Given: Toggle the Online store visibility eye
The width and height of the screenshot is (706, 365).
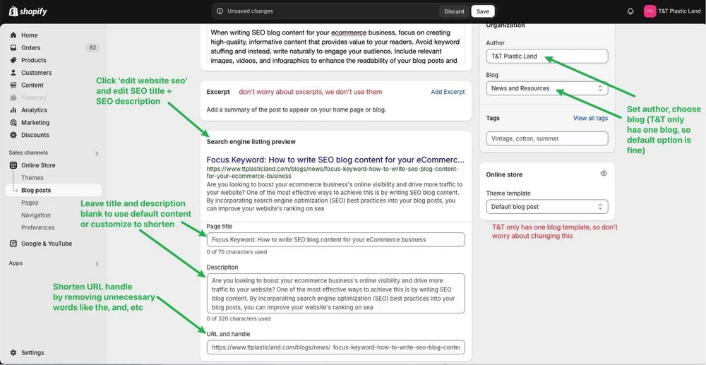Looking at the screenshot, I should [604, 173].
